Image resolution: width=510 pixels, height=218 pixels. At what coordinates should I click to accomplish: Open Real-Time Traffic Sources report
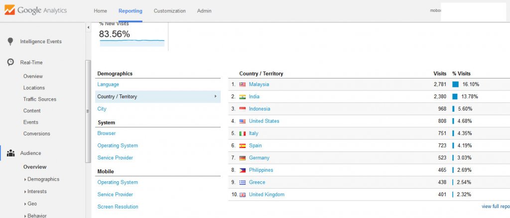(40, 99)
